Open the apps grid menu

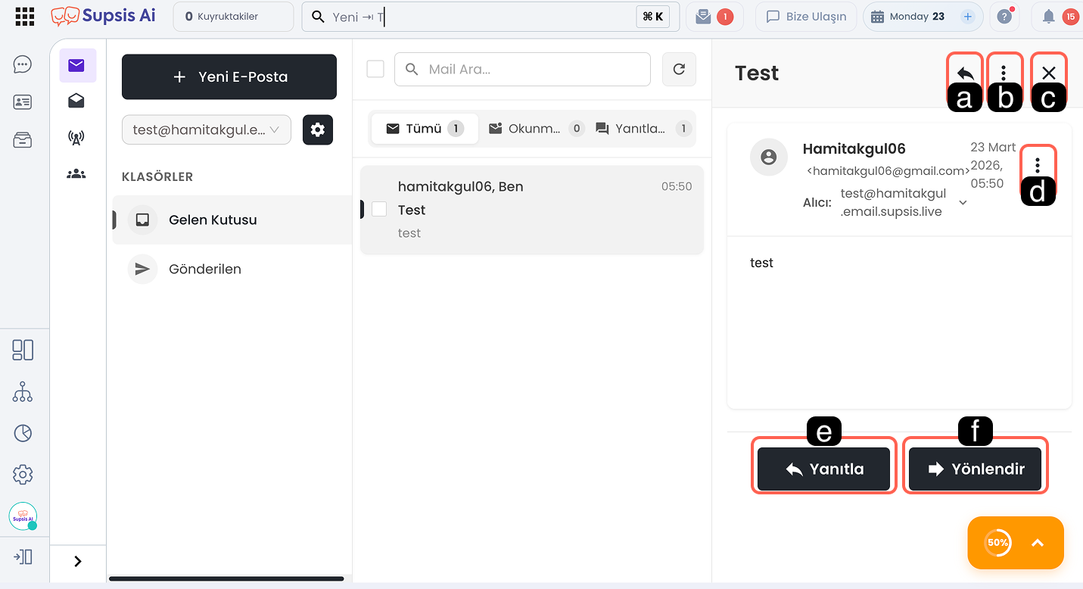point(25,17)
